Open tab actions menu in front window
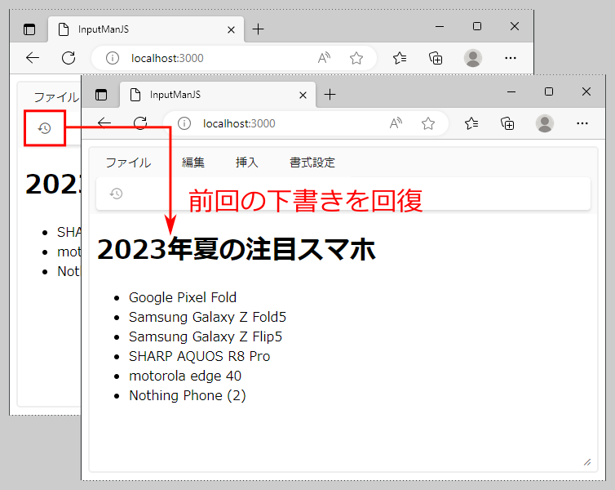Viewport: 615px width, 490px height. 101,95
